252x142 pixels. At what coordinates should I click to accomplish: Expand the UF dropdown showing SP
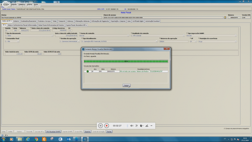[x=196, y=42]
